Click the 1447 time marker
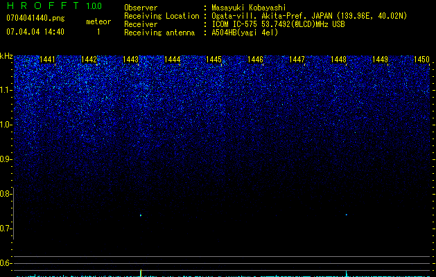Screen dimensions: 436x277 point(297,60)
